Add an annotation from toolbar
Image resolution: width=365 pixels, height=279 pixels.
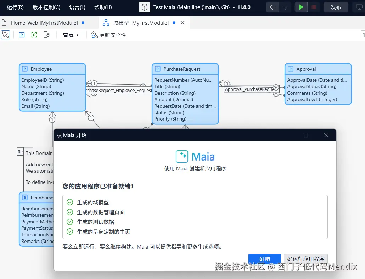[46, 35]
